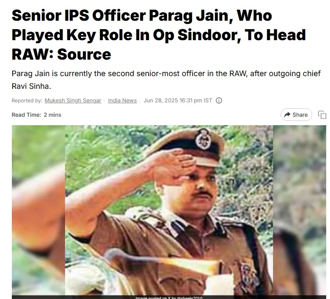Click the 'Reported by:' label

click(x=27, y=101)
